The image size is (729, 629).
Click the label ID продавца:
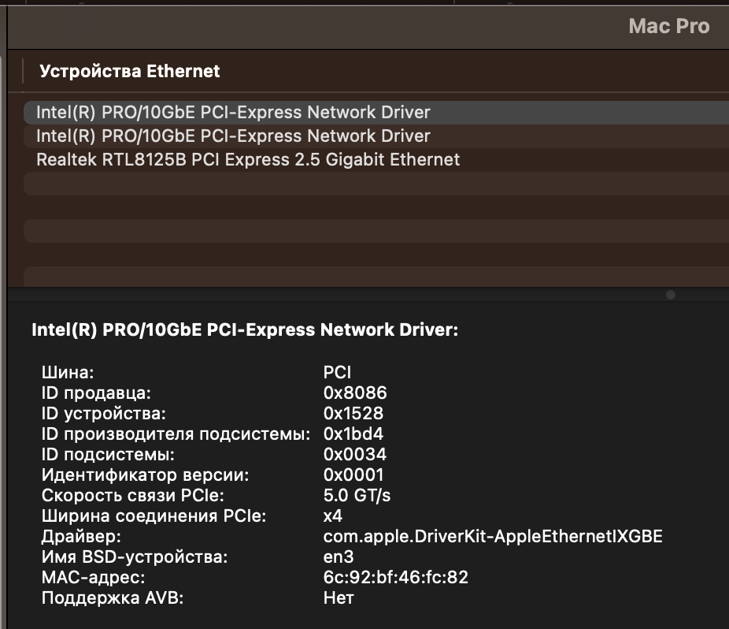[x=96, y=393]
